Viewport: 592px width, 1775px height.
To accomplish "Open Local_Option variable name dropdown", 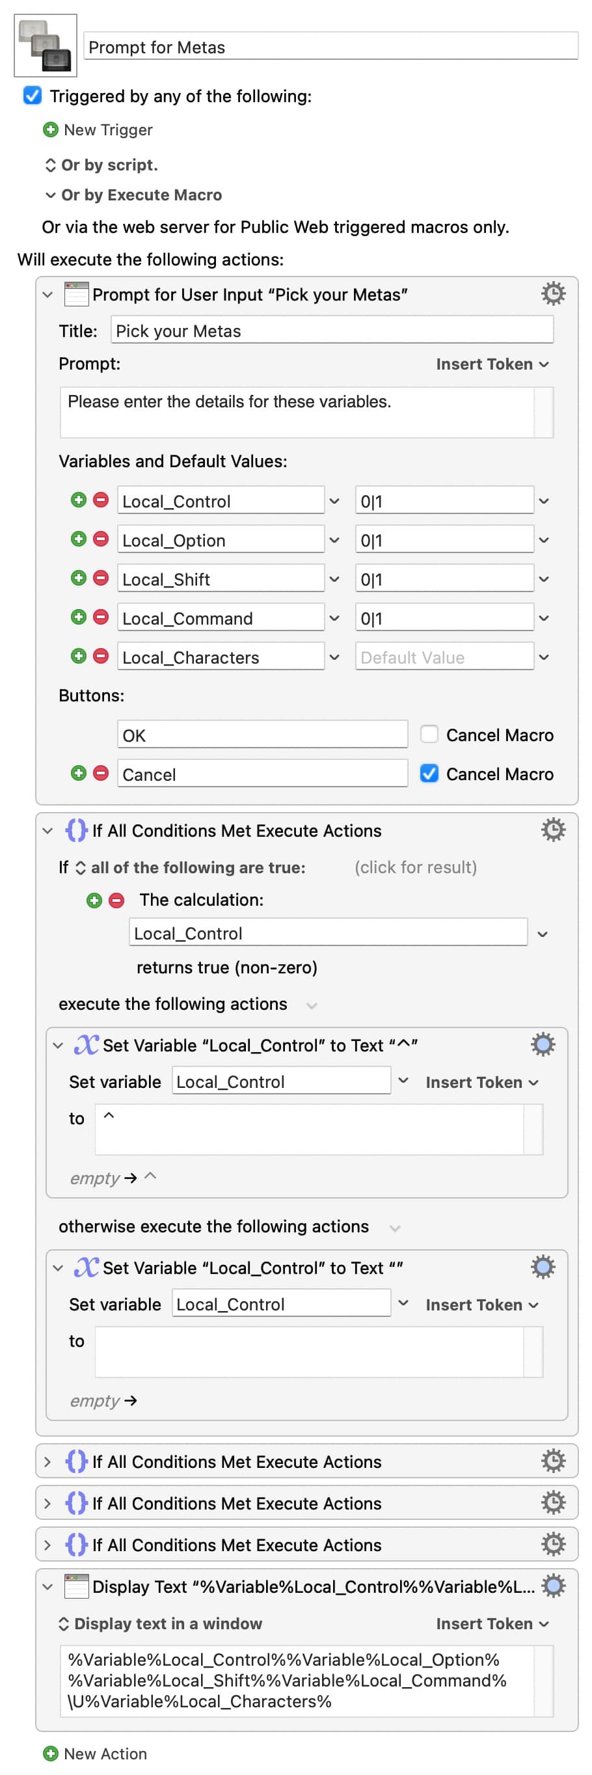I will [334, 540].
